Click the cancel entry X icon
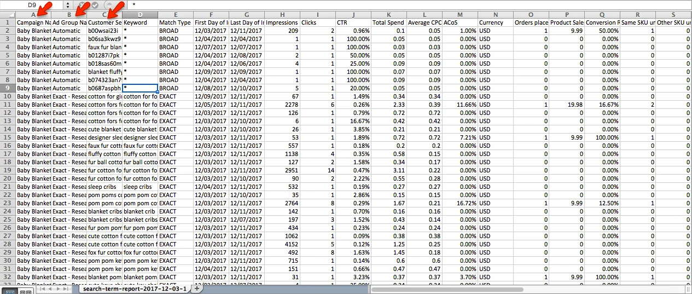The image size is (692, 294). tap(81, 4)
